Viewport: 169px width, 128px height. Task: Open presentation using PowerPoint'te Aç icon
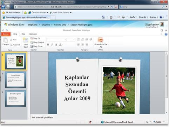(100, 40)
